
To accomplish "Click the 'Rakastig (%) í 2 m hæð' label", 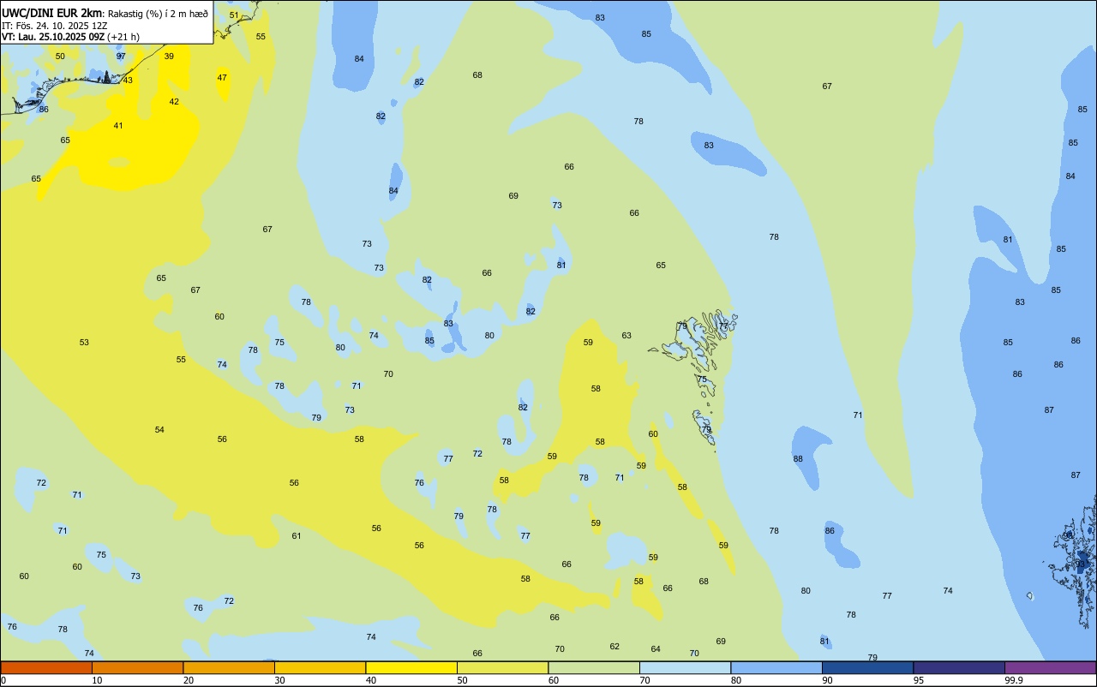I will pos(158,13).
